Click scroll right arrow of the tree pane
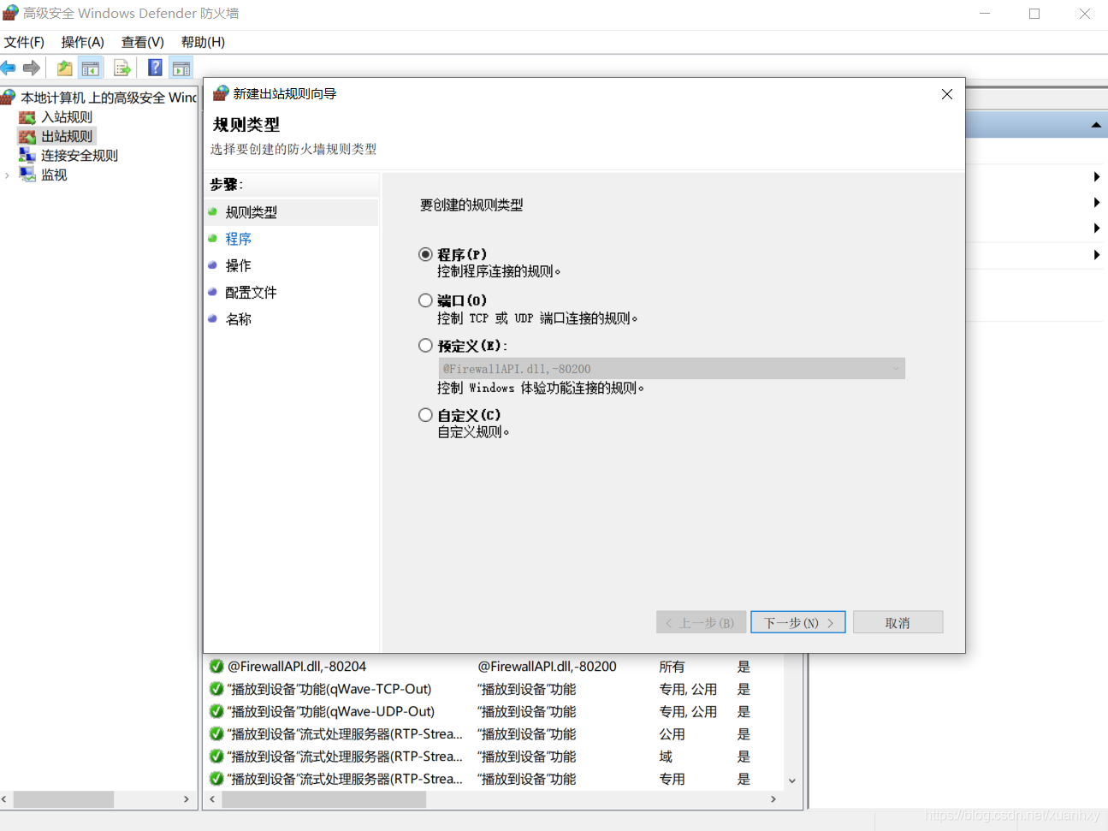The image size is (1108, 831). pos(187,799)
